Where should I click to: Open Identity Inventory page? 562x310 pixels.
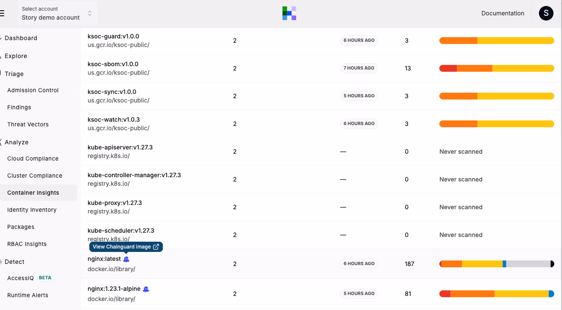tap(32, 210)
